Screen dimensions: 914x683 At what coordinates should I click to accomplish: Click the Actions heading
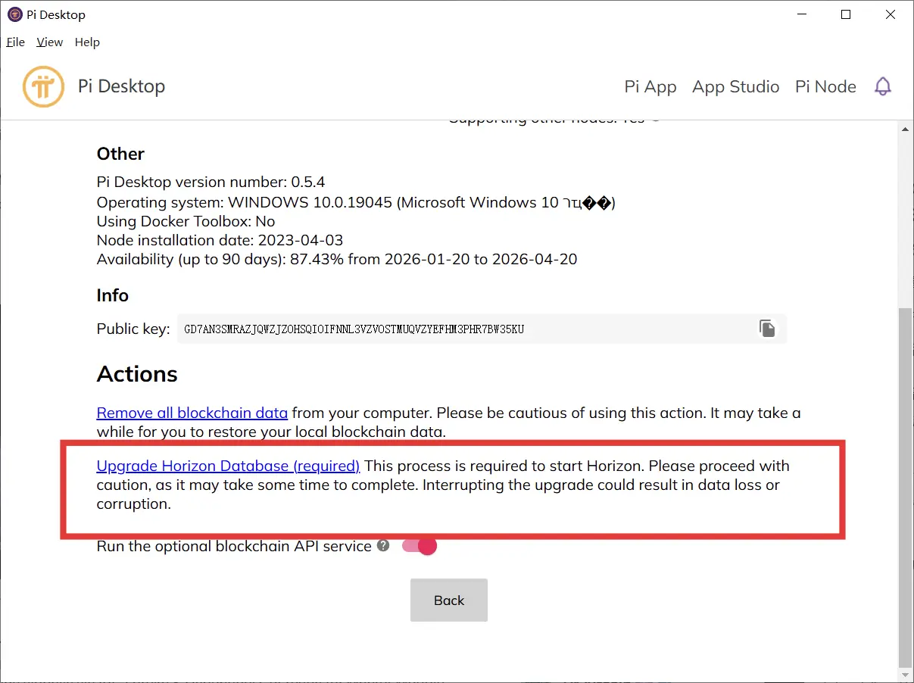pyautogui.click(x=137, y=374)
